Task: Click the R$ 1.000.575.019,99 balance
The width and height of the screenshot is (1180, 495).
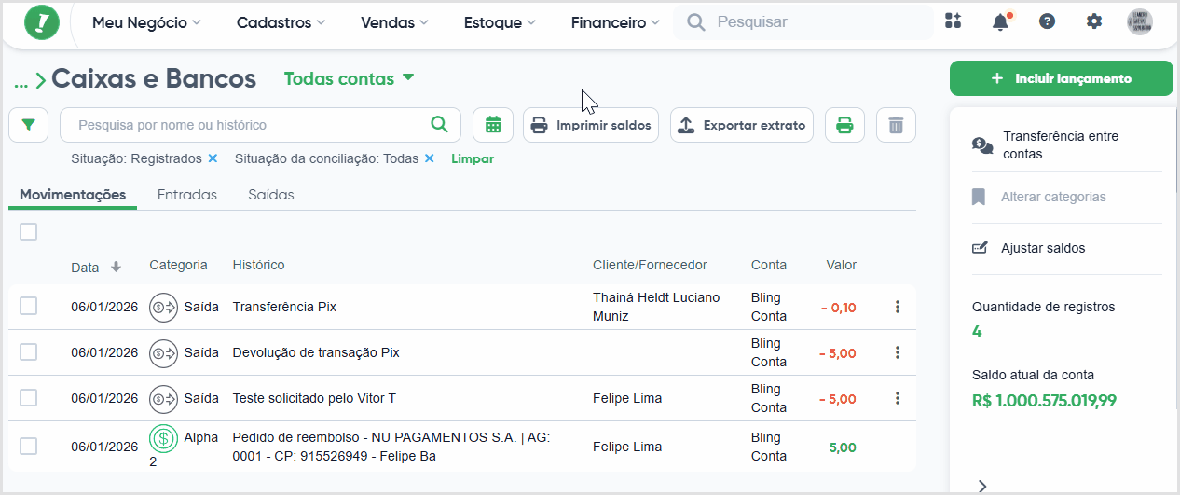Action: point(1044,401)
